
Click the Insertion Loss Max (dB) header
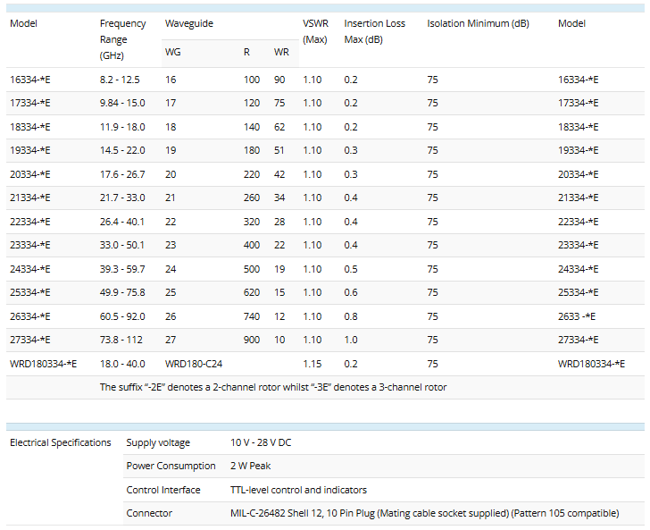point(374,31)
